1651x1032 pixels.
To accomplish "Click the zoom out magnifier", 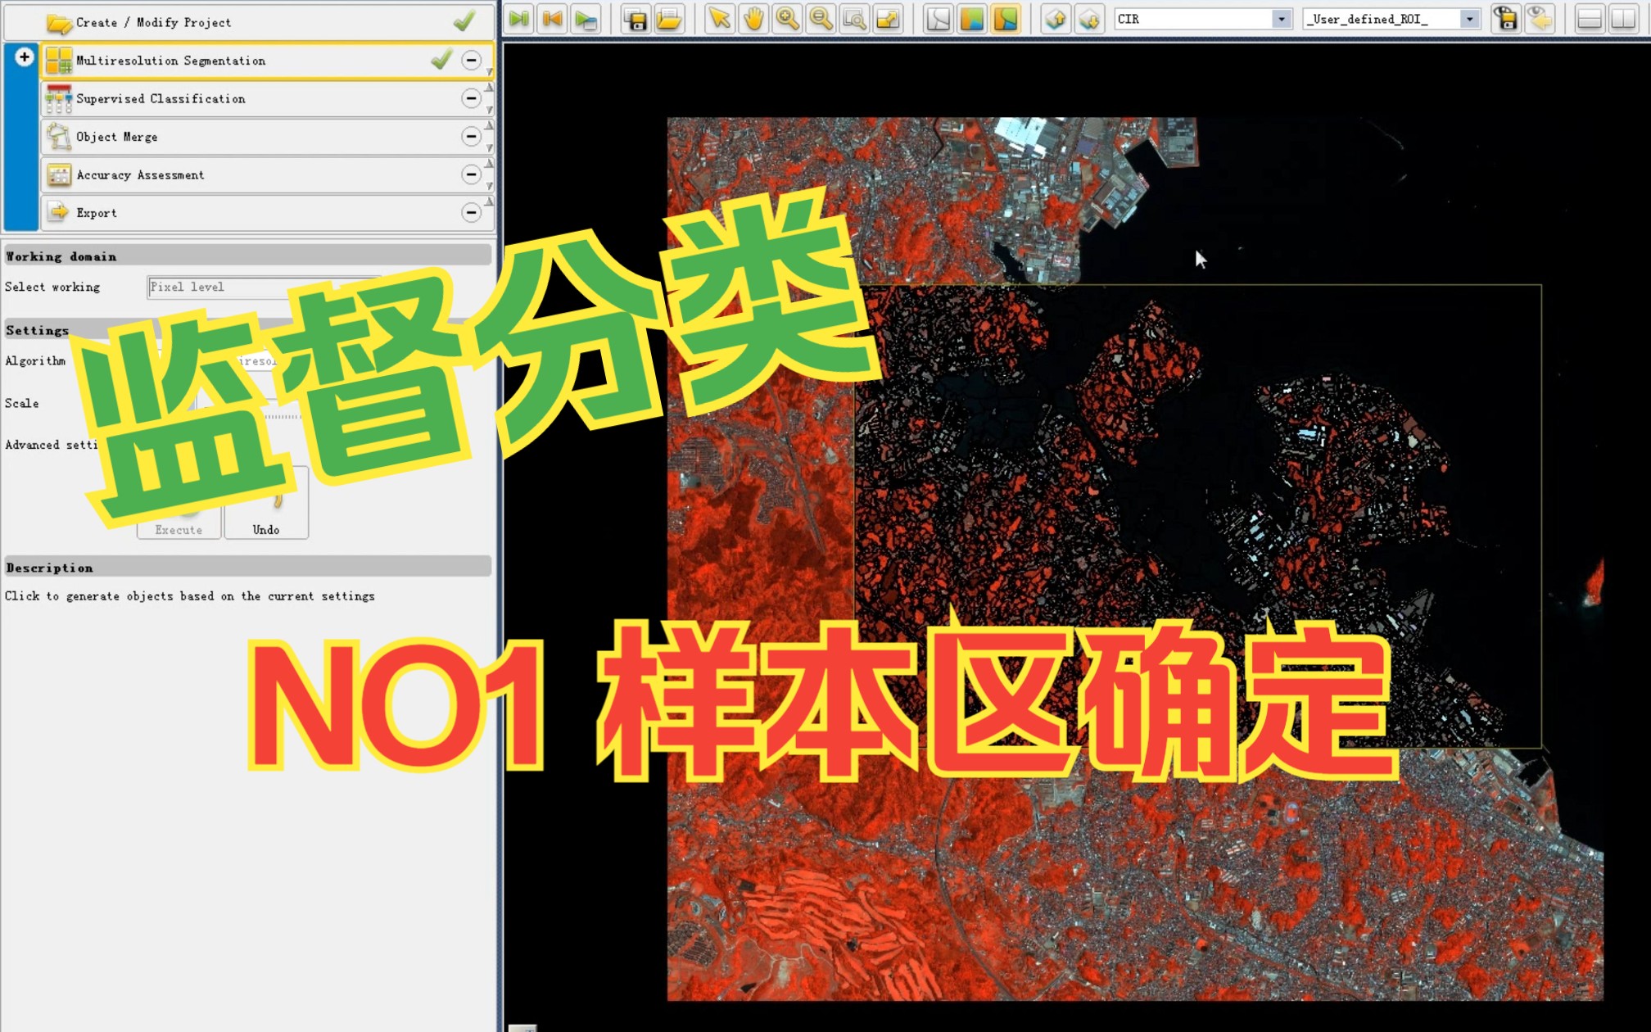I will (x=821, y=19).
